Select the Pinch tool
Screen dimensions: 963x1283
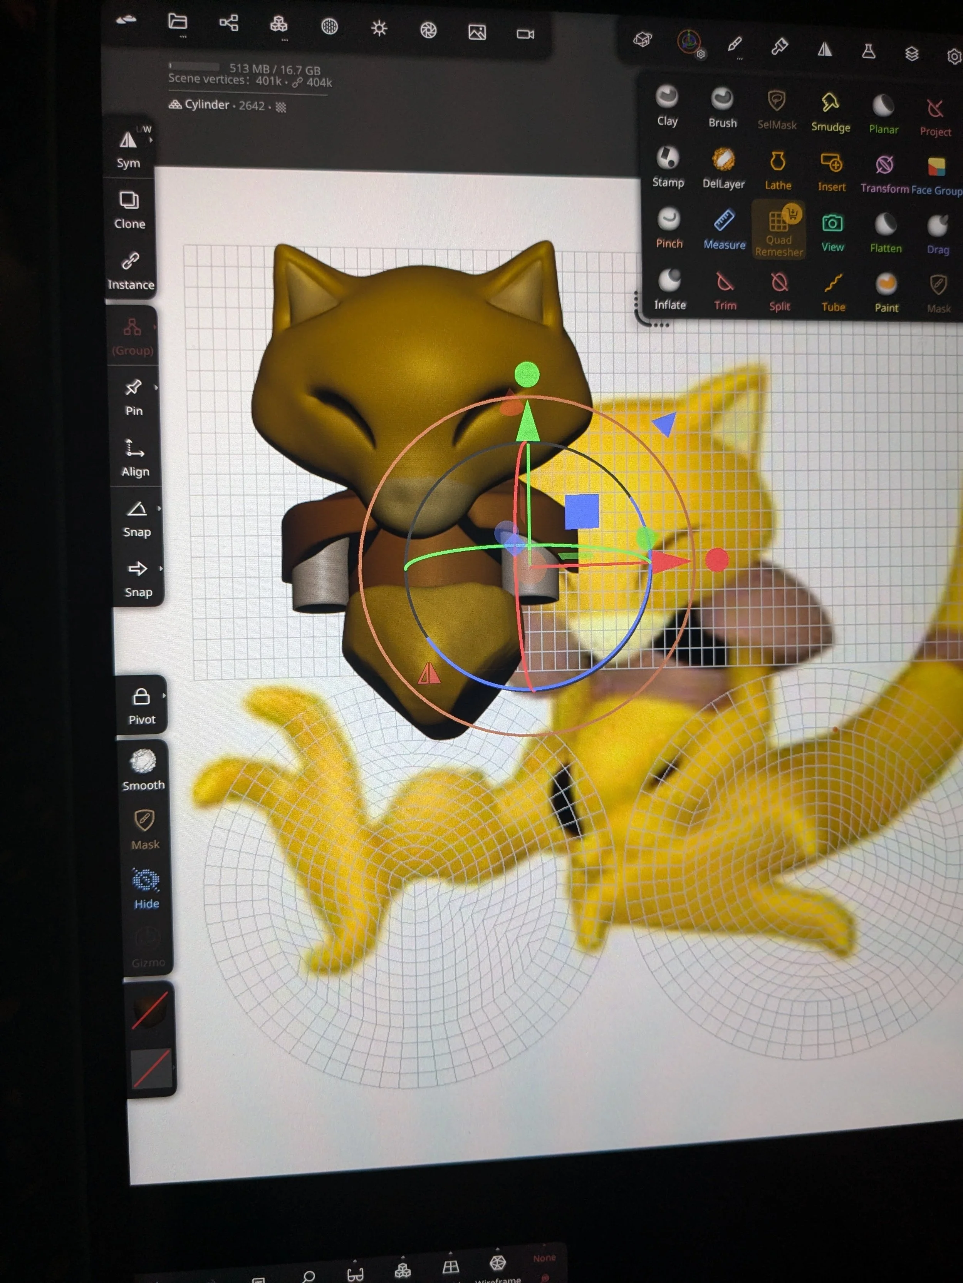[669, 228]
